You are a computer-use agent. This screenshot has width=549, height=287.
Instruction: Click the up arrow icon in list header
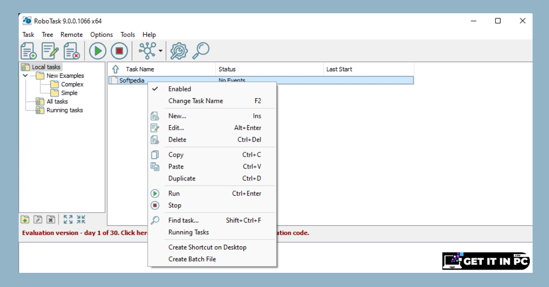116,69
